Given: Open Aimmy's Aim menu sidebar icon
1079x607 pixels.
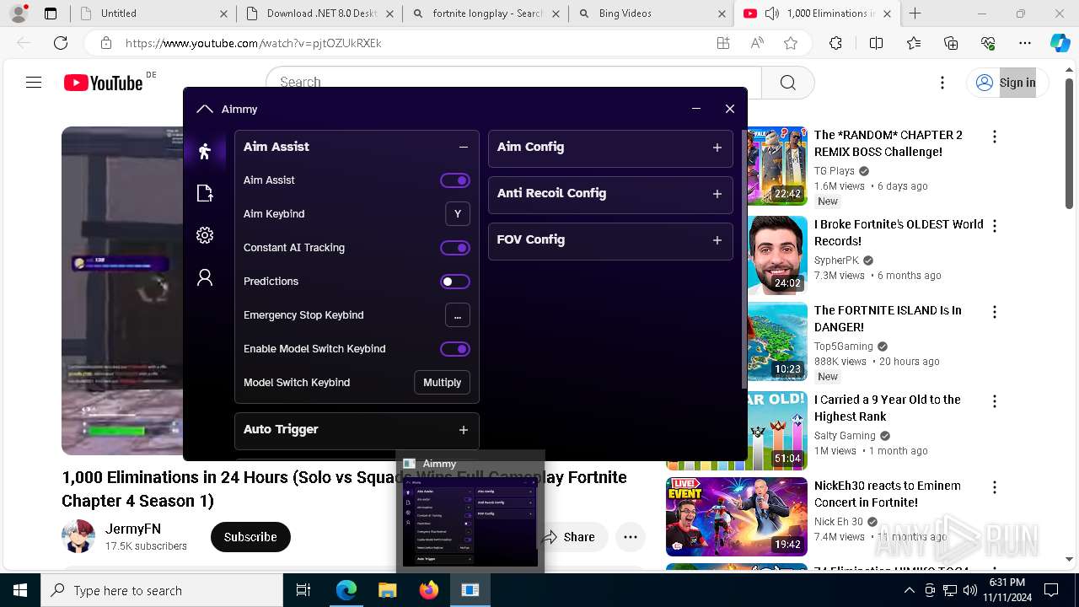Looking at the screenshot, I should [204, 152].
